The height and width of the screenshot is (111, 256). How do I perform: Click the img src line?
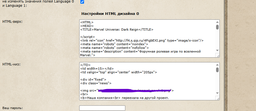[x=127, y=90]
